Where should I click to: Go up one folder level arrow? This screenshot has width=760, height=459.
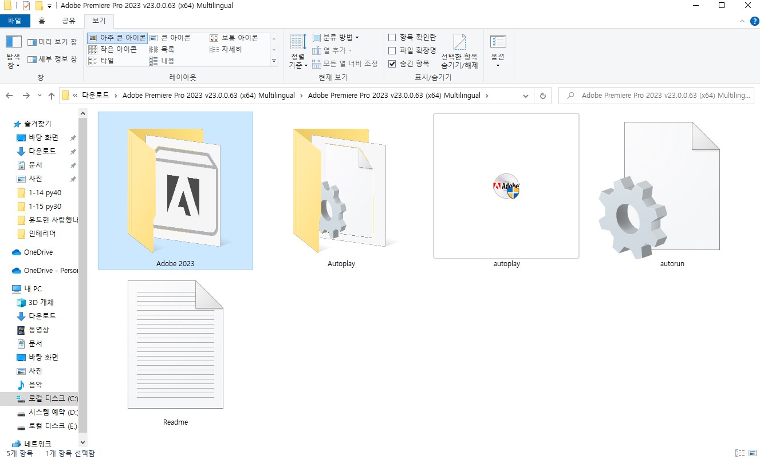[x=52, y=96]
